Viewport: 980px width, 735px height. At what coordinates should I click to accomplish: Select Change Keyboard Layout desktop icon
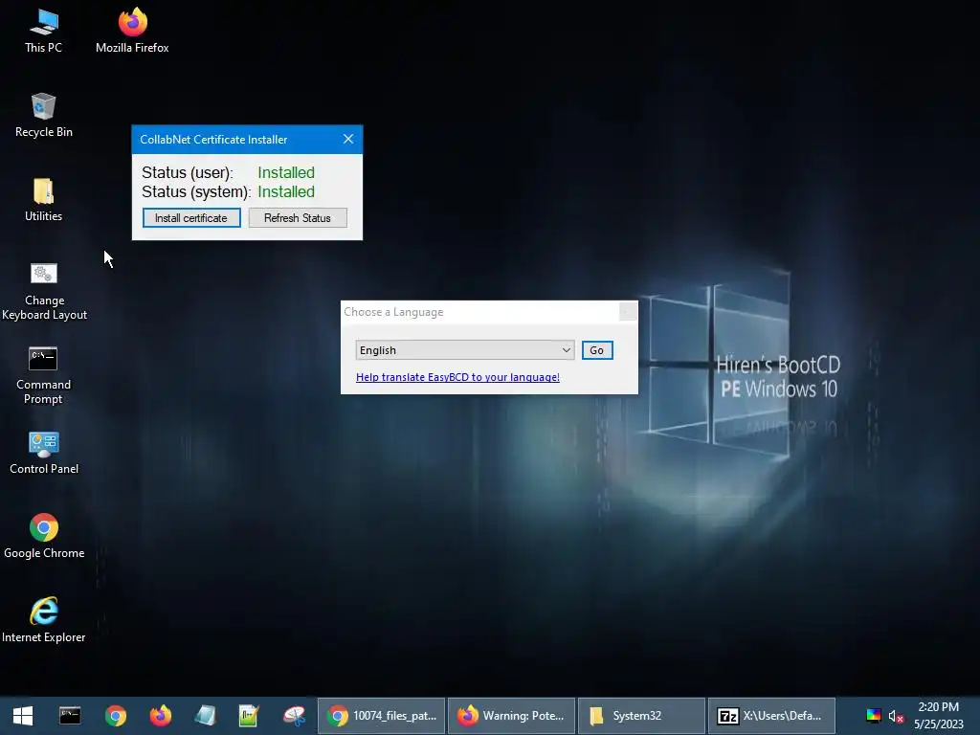(x=44, y=291)
